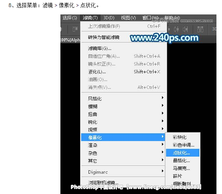This screenshot has width=222, height=194.
Task: Click 上次滤镜操作(F) entry
Action: point(123,26)
